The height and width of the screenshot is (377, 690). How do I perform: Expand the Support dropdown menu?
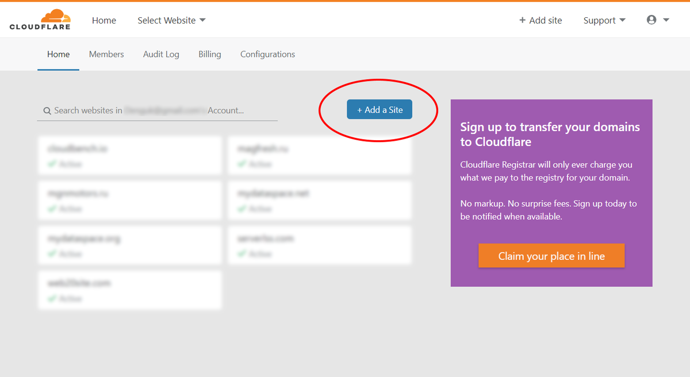(604, 20)
